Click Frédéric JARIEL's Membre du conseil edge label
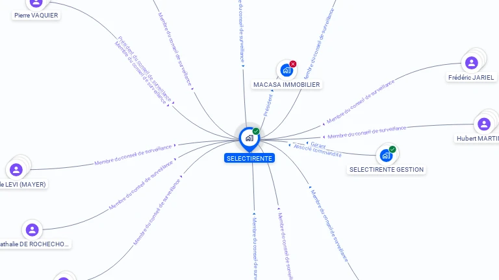Image resolution: width=499 pixels, height=280 pixels. click(361, 101)
